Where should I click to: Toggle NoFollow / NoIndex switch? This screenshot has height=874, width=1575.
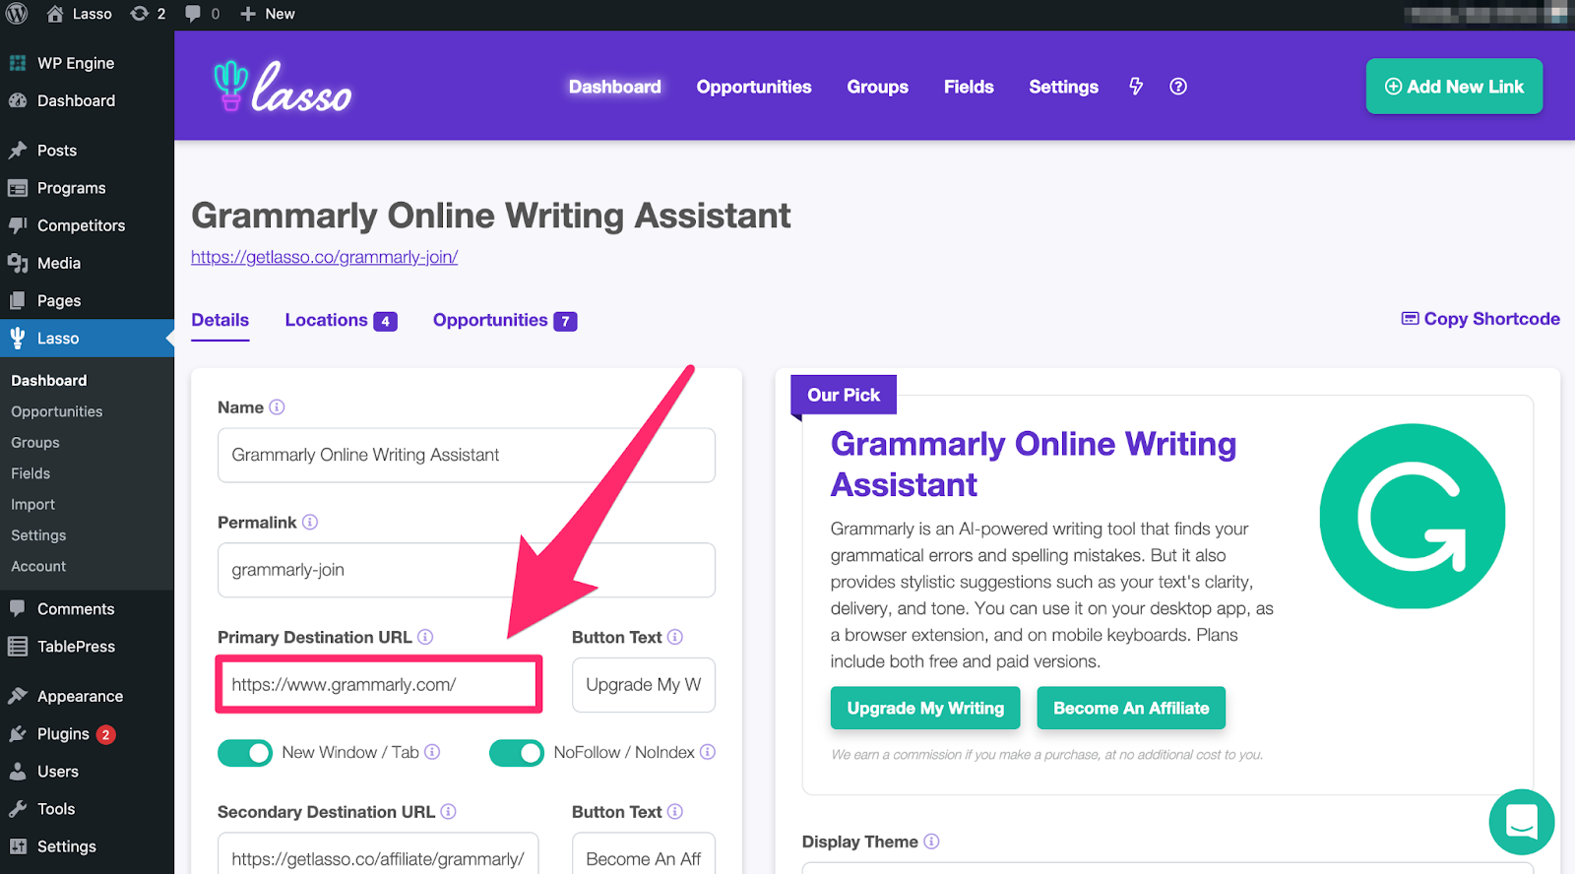coord(517,753)
